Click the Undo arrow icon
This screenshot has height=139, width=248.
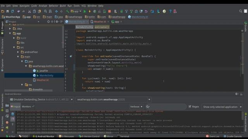[19, 11]
